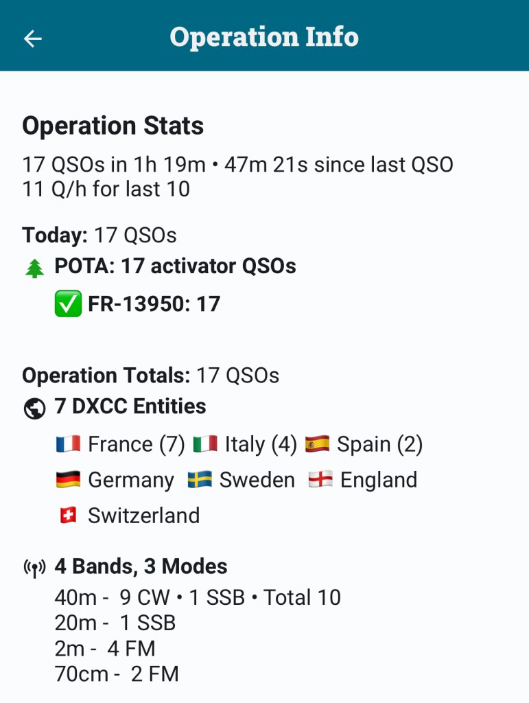Tap the back arrow in header
This screenshot has width=529, height=703.
(33, 38)
